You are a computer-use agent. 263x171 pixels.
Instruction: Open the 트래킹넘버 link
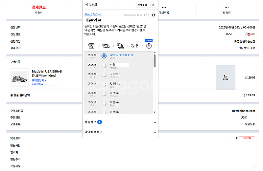click(39, 80)
